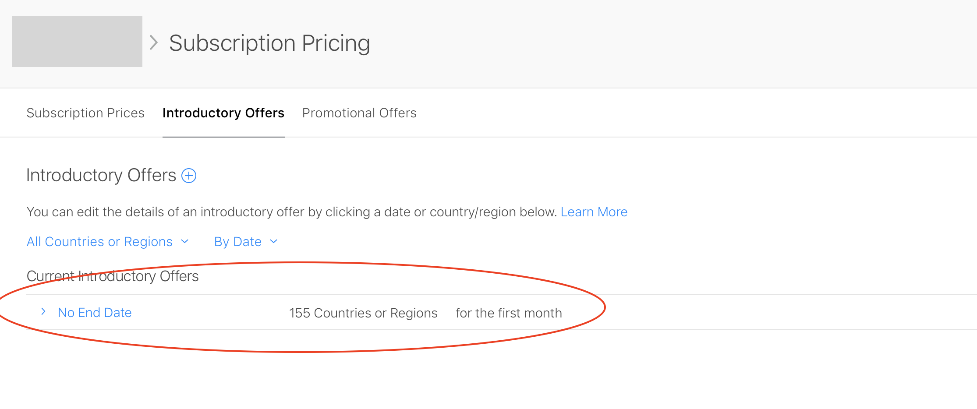Click the gray app name breadcrumb placeholder
977x409 pixels.
click(x=77, y=42)
